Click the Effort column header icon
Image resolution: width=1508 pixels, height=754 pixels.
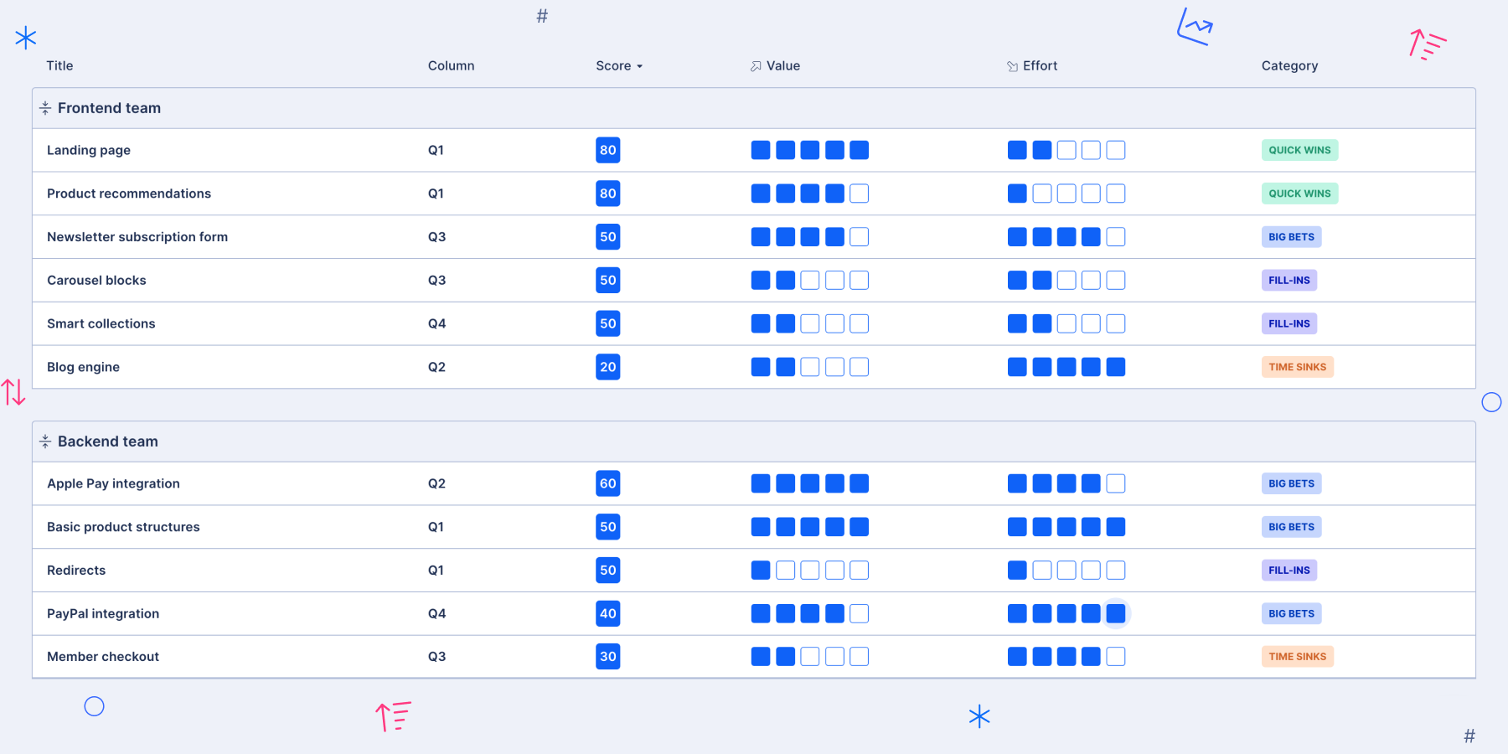pos(1013,65)
